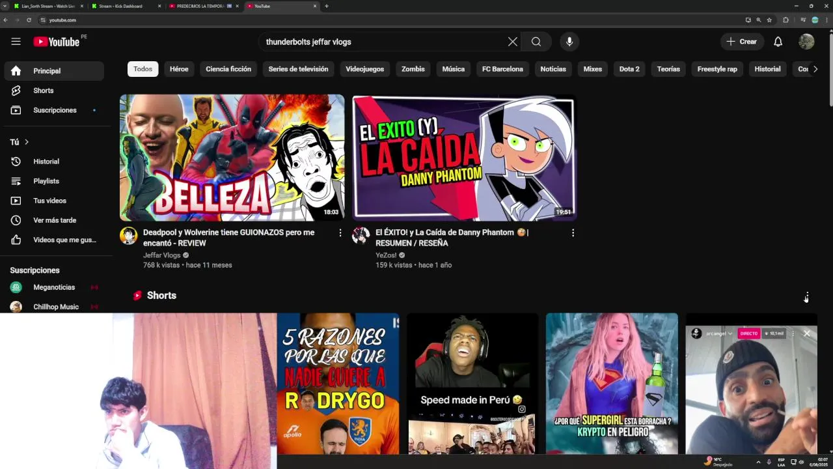Open the account avatar menu
This screenshot has height=469, width=833.
806,42
